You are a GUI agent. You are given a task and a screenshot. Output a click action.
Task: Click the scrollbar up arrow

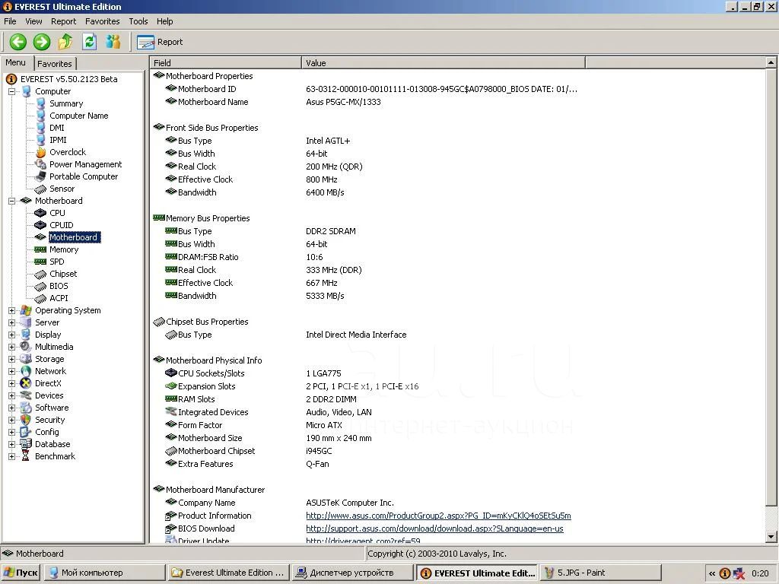(771, 62)
